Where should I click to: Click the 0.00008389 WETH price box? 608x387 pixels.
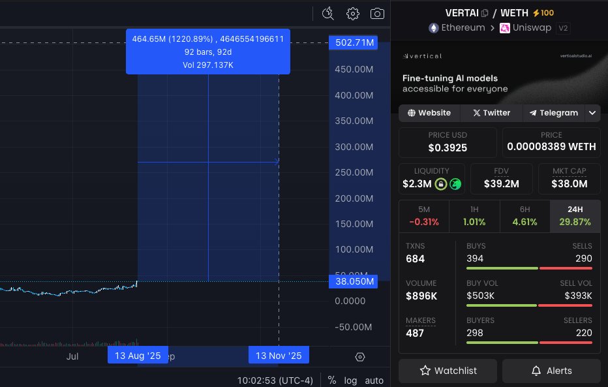click(551, 142)
